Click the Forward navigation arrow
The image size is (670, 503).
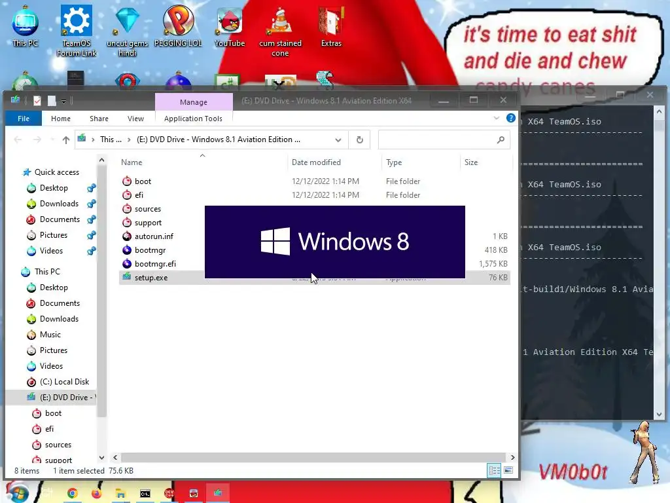[x=37, y=140]
